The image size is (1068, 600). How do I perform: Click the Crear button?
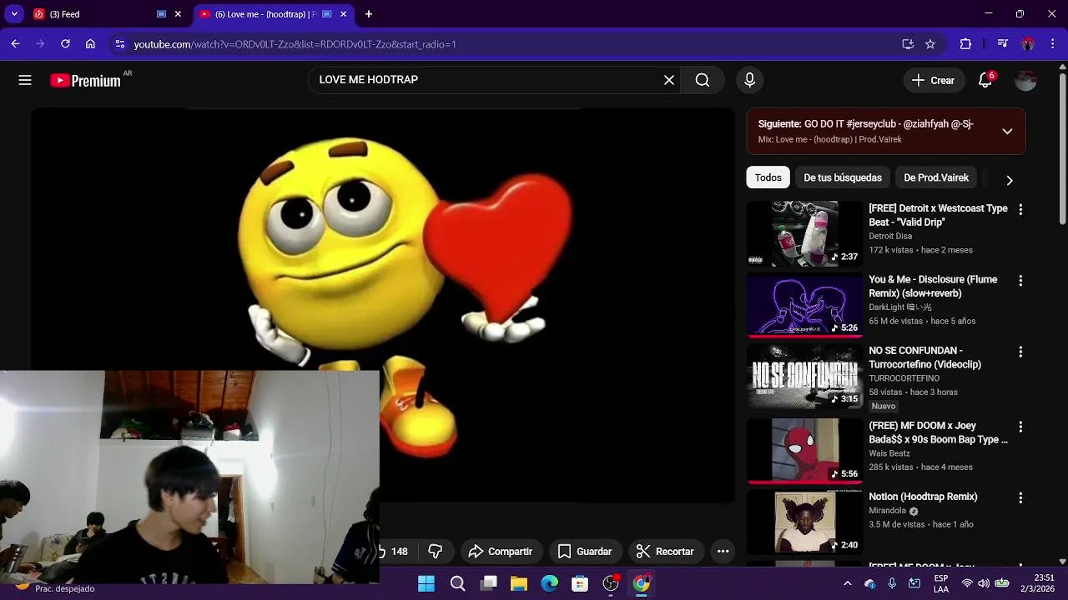pyautogui.click(x=933, y=80)
